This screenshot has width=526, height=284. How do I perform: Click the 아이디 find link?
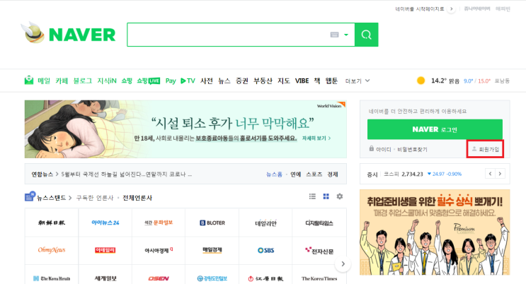pos(384,149)
